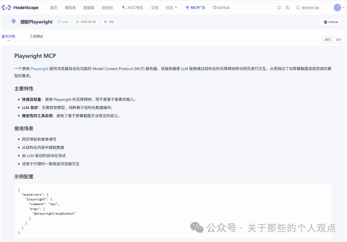
Task: Open the 创空间 studio page
Action: coord(107,8)
